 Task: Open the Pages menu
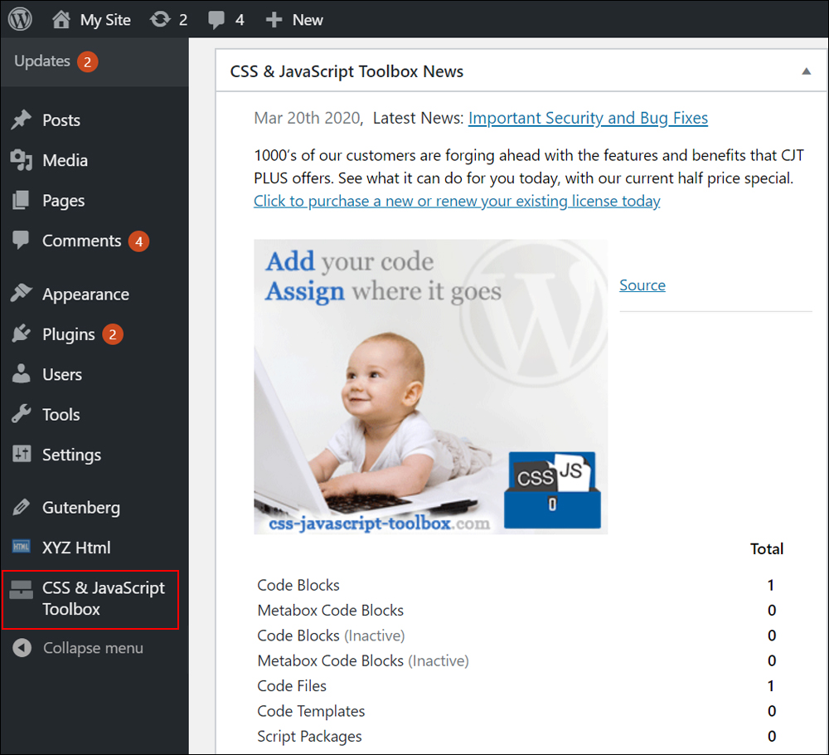click(64, 201)
